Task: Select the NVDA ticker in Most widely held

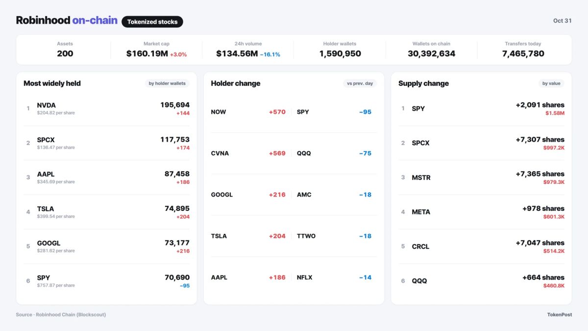Action: (x=46, y=105)
